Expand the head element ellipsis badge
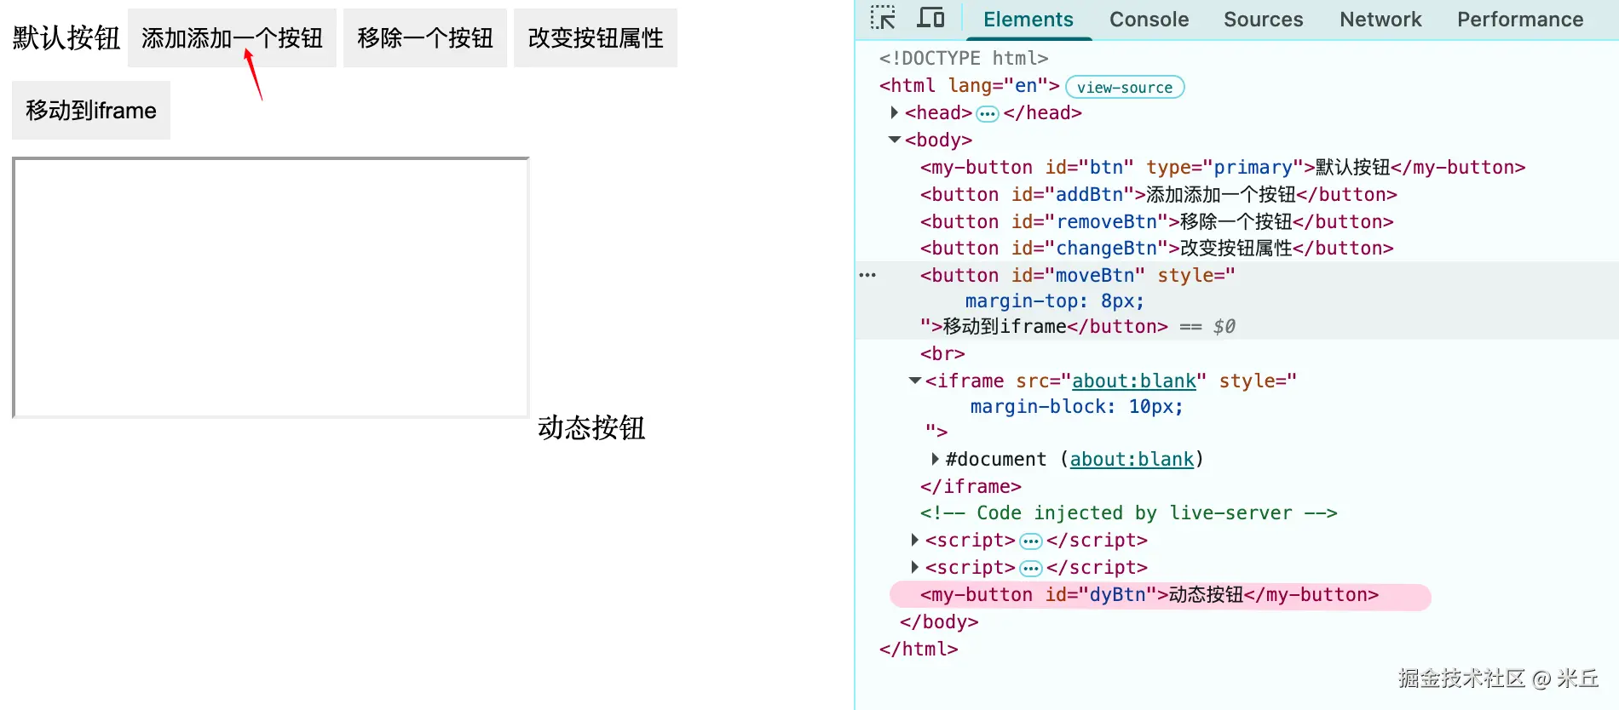 [987, 113]
